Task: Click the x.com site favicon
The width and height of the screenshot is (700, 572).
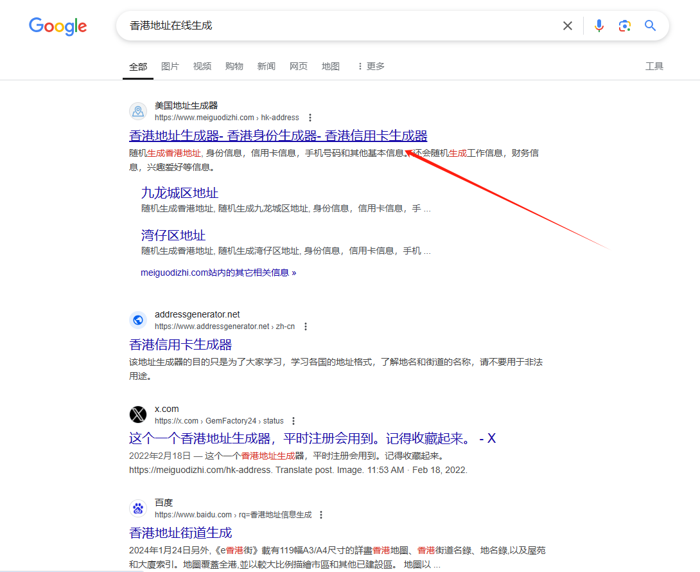Action: (138, 415)
